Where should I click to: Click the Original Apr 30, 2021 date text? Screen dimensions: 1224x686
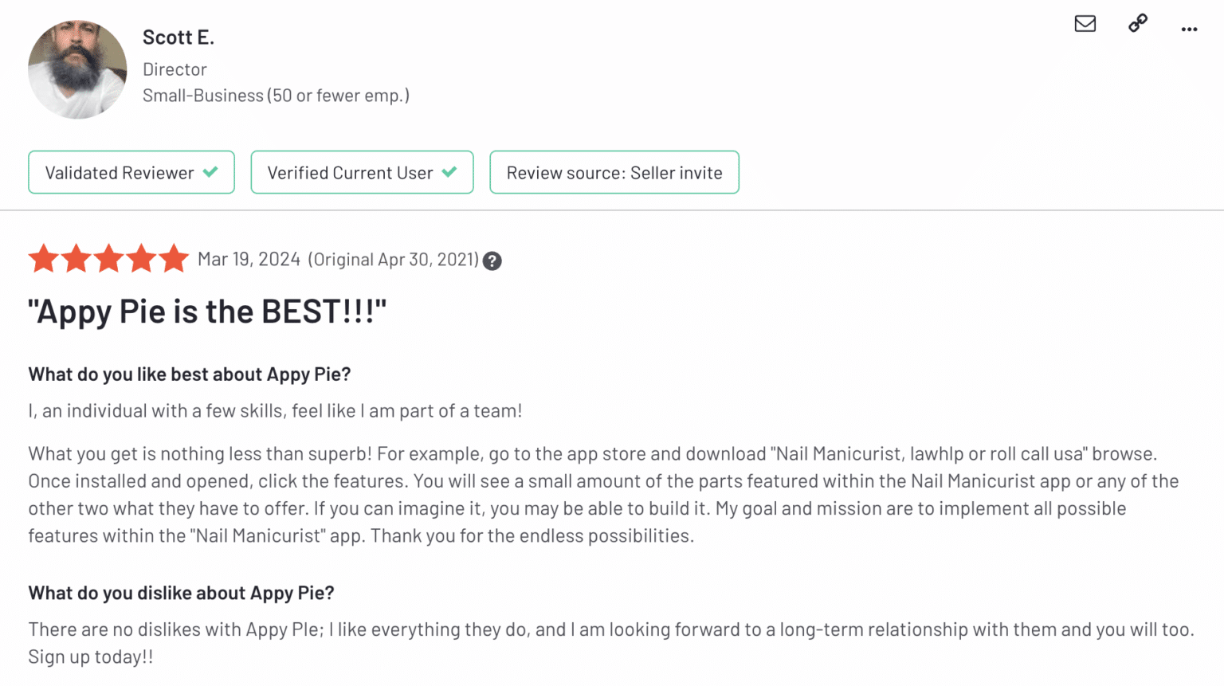[x=394, y=260]
